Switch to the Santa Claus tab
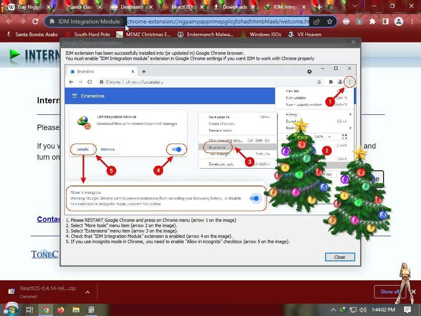This screenshot has width=421, height=316. point(81,7)
